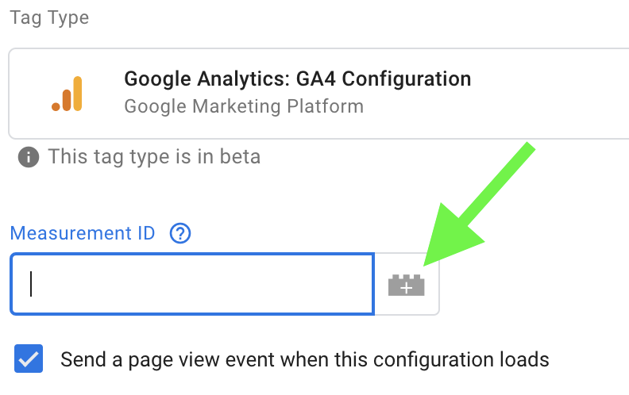Viewport: 629px width, 395px height.
Task: Click the "This tag type is in beta" notice
Action: (x=154, y=157)
